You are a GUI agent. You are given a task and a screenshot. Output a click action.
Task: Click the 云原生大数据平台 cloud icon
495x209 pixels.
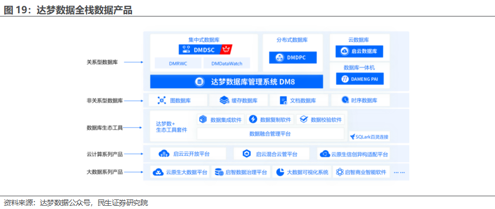158,172
